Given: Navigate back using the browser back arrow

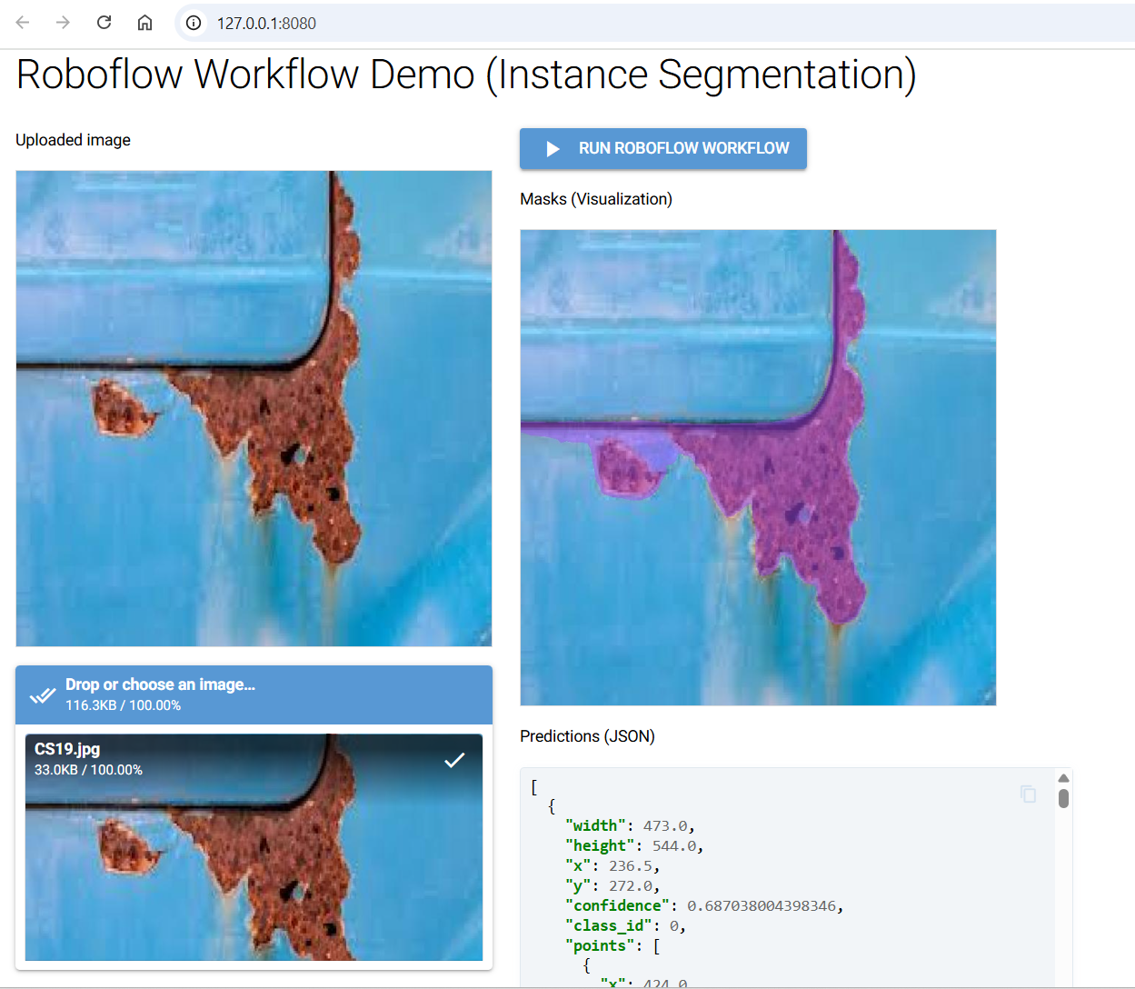Looking at the screenshot, I should tap(22, 23).
